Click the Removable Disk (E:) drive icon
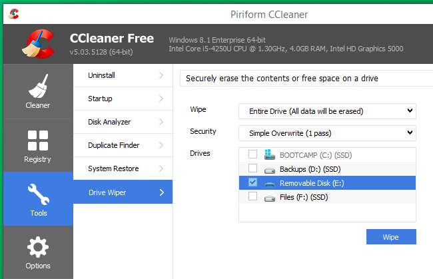This screenshot has height=279, width=433. click(270, 184)
